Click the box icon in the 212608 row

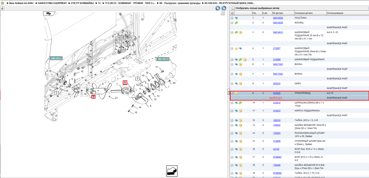coord(245,59)
